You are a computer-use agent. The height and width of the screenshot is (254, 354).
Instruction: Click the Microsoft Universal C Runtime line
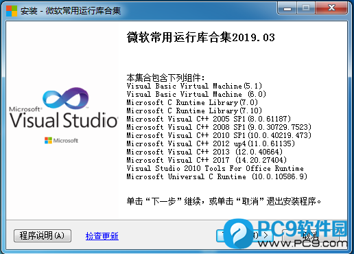pyautogui.click(x=217, y=176)
